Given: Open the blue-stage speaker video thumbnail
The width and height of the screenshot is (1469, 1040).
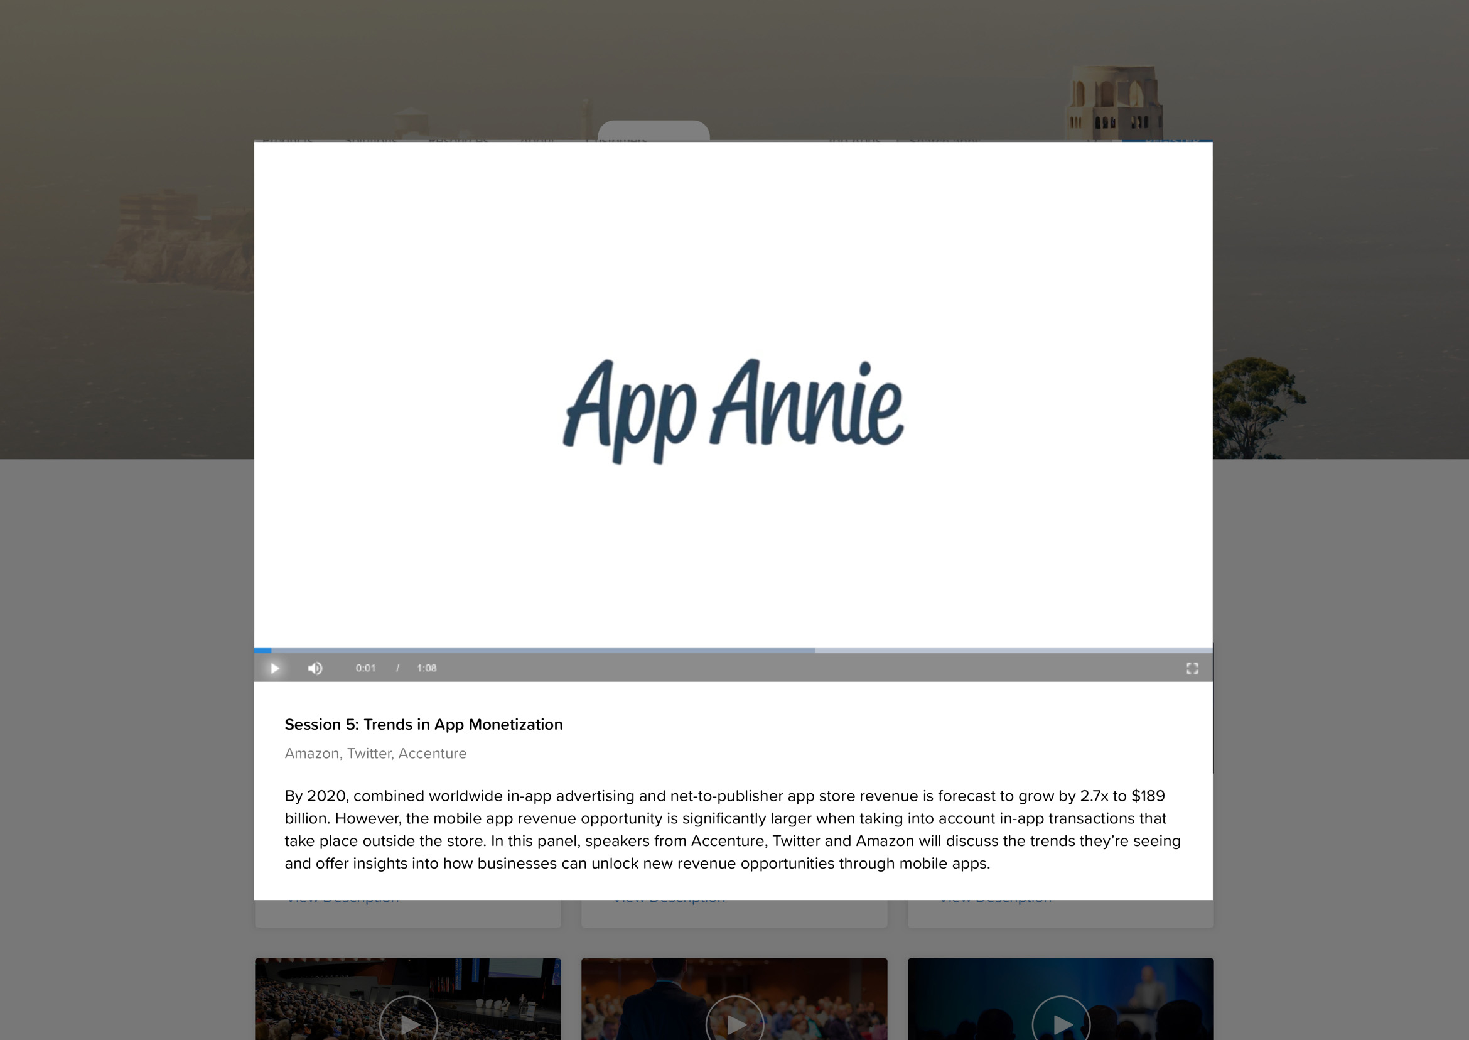Looking at the screenshot, I should pos(1060,999).
